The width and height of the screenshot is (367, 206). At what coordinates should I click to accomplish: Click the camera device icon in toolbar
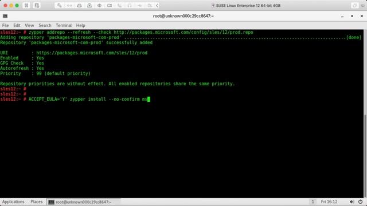point(110,5)
